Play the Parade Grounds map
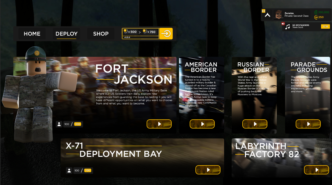 (x=308, y=124)
